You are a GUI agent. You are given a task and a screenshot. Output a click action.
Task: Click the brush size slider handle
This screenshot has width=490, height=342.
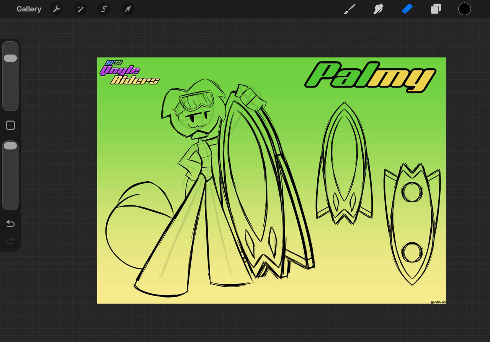(10, 58)
